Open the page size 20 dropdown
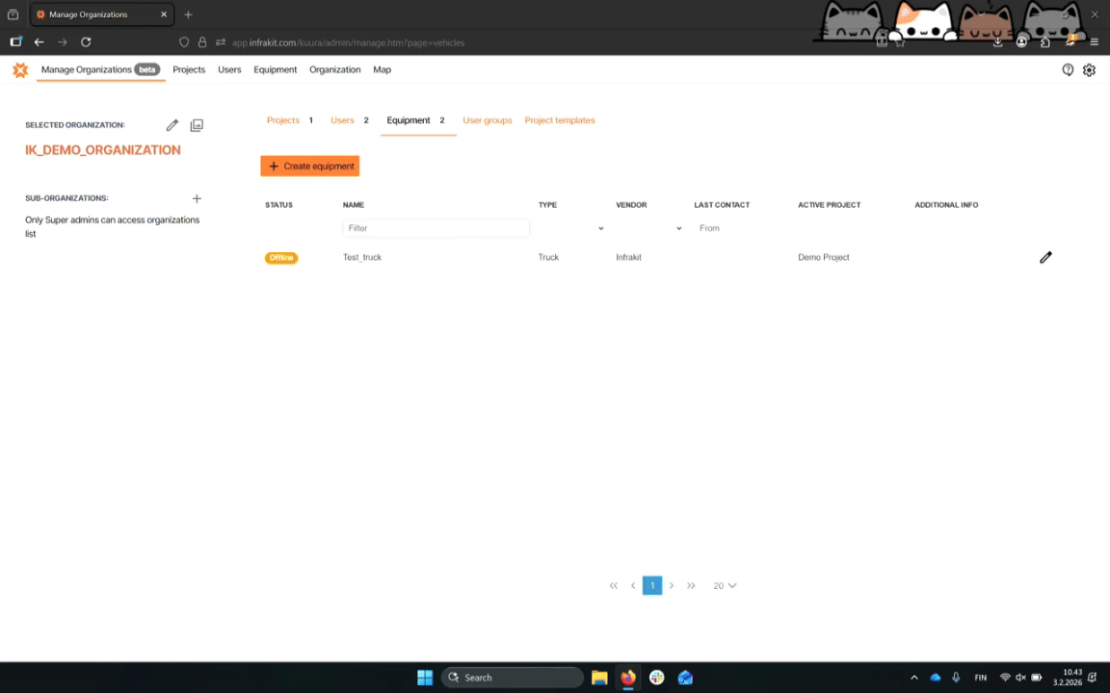This screenshot has height=693, width=1110. [725, 585]
